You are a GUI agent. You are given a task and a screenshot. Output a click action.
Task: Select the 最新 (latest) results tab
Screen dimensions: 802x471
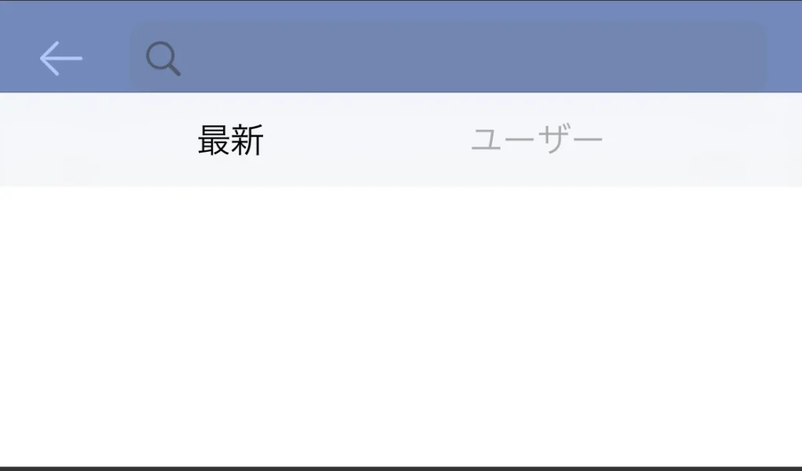coord(231,140)
